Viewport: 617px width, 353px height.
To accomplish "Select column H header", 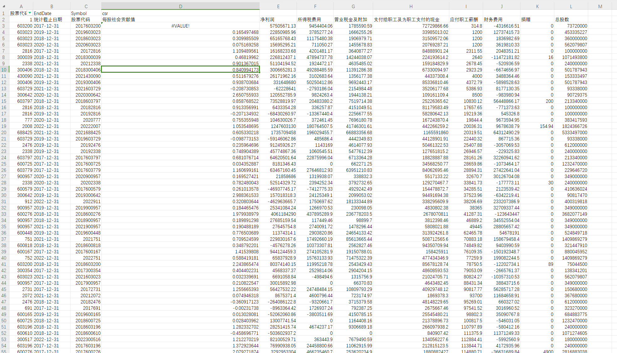I will 411,6.
